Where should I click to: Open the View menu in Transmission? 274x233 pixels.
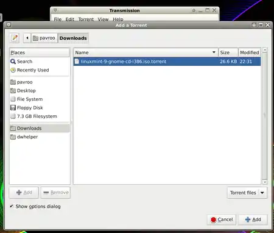coord(103,19)
